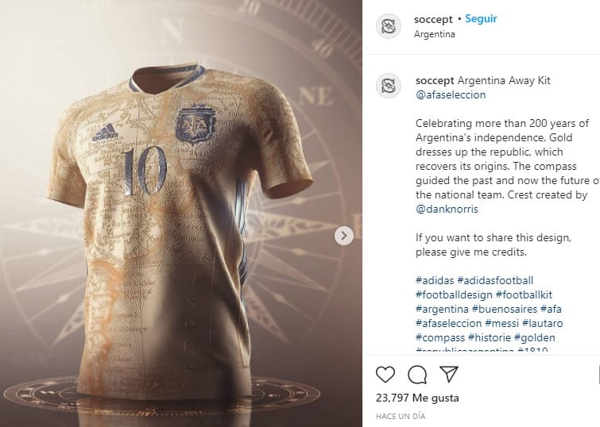600x427 pixels.
Task: Open soccept avatar beside the caption
Action: (x=389, y=86)
